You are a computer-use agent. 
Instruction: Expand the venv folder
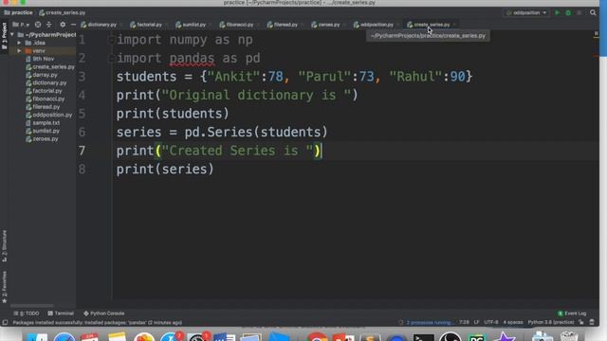coord(19,50)
